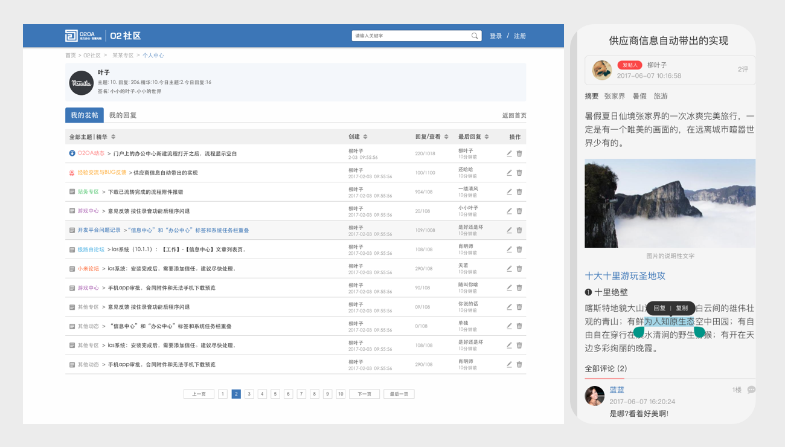Edit the O2OA动态 post with pencil icon
This screenshot has width=785, height=447.
[x=509, y=153]
